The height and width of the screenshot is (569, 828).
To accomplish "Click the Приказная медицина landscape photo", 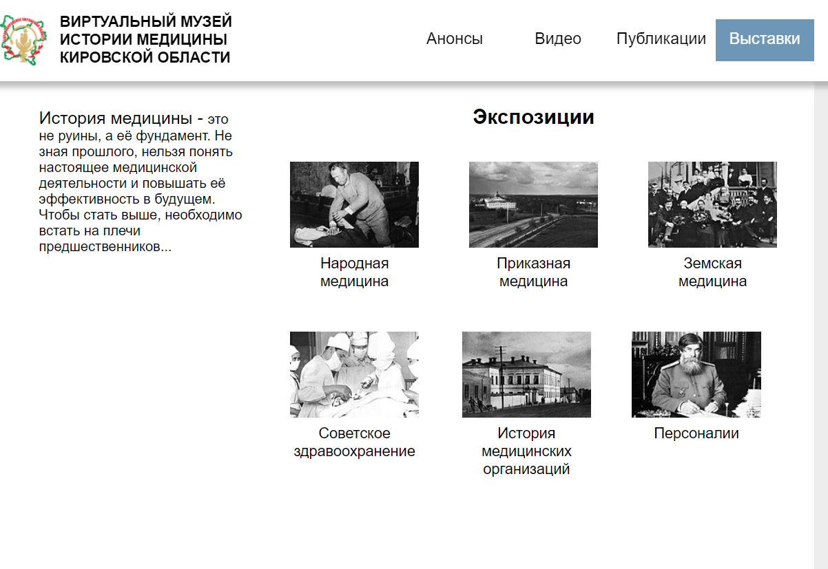I will click(533, 204).
